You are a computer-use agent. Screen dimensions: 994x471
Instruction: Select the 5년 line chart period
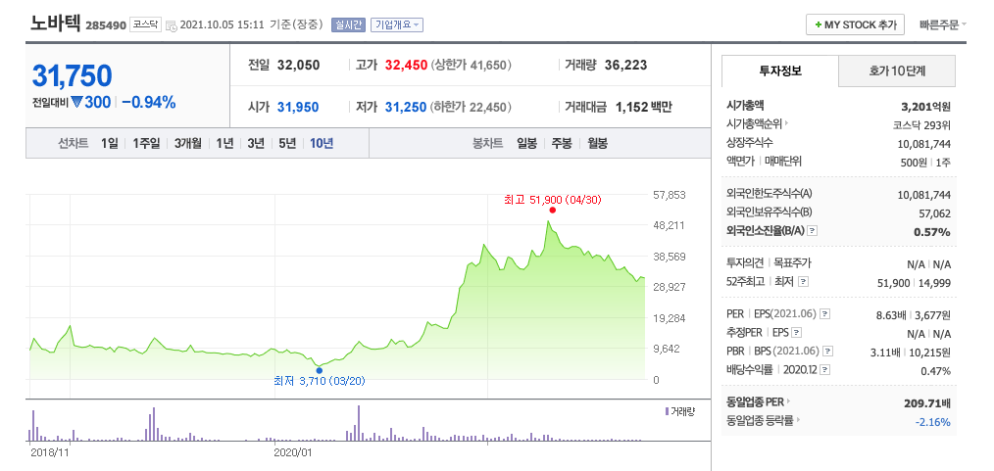click(x=287, y=144)
